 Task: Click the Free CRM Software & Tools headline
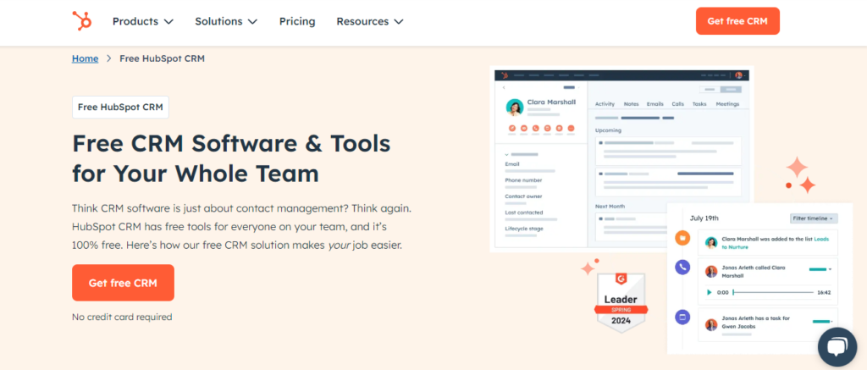231,158
